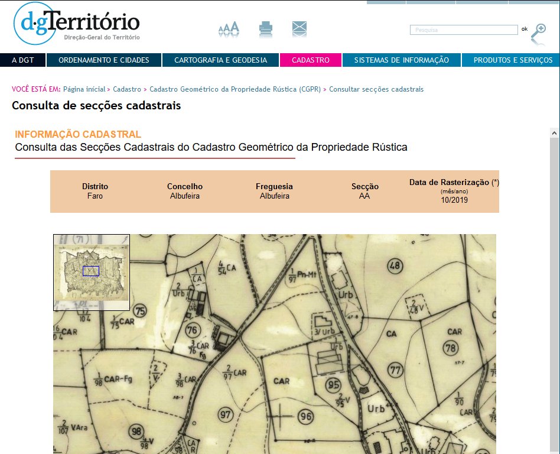Go to Página inicial breadcrumb link
Screen dimensions: 560x454
84,89
